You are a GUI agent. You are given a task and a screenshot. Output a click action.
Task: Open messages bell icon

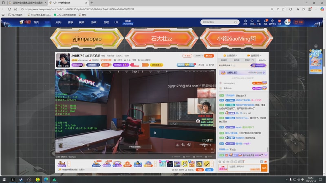[266, 22]
